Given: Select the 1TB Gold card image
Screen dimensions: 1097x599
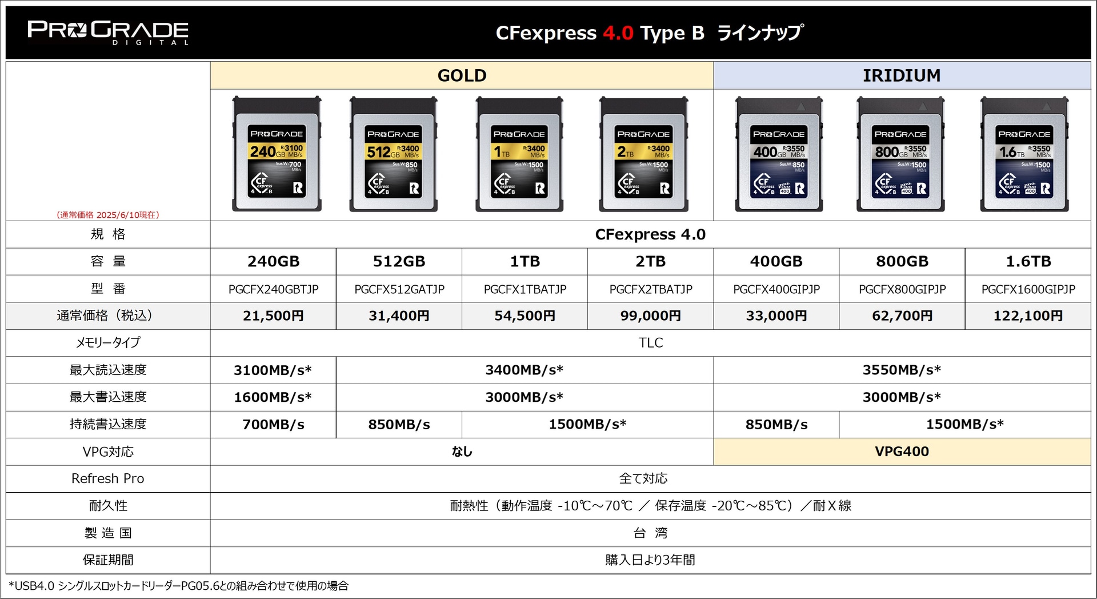Looking at the screenshot, I should click(x=519, y=154).
